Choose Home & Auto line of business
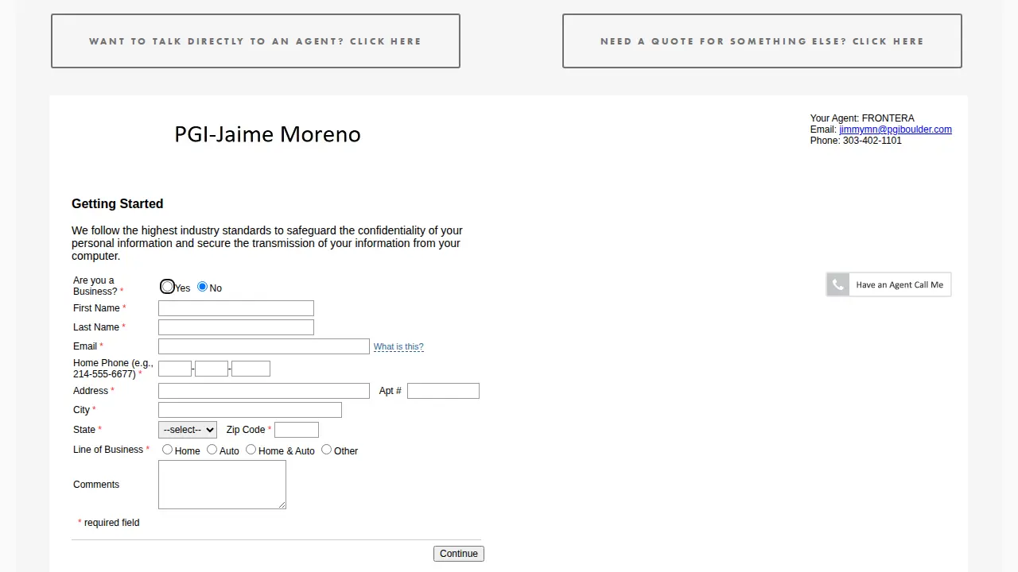The image size is (1018, 572). pos(251,450)
